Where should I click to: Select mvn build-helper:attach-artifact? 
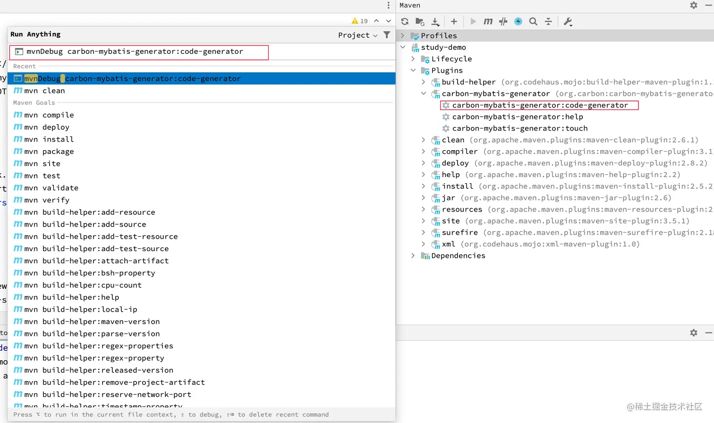tap(202, 261)
